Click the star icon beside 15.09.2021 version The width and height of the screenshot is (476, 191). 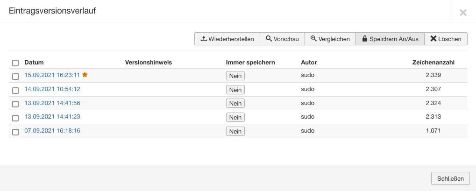click(x=85, y=75)
